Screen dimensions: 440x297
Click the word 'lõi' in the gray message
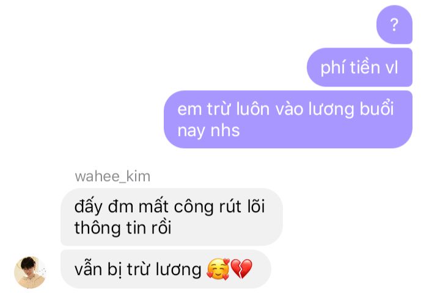[x=256, y=206]
